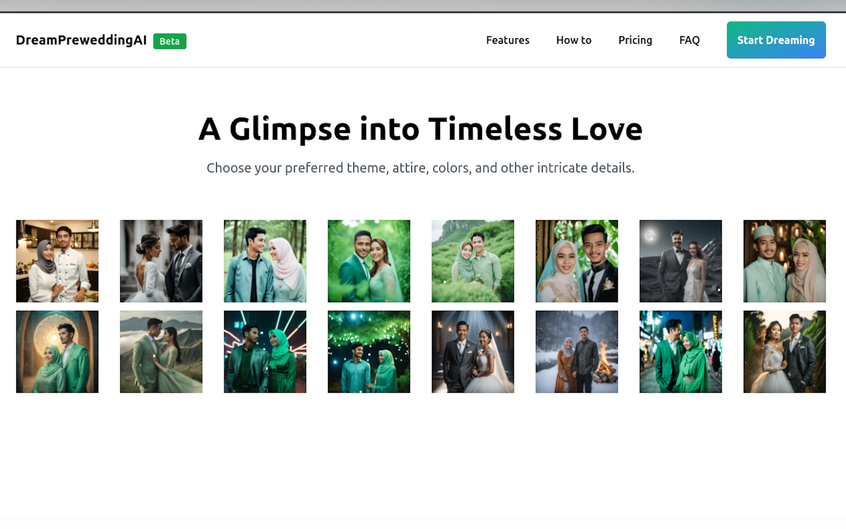Image resolution: width=846 pixels, height=529 pixels.
Task: Navigate to Pricing
Action: (x=635, y=40)
